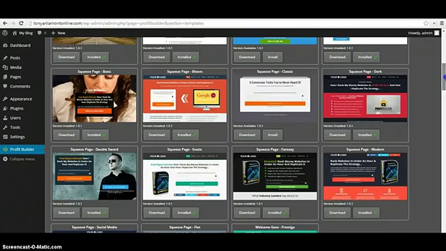The image size is (446, 251).
Task: Open Pages in sidebar
Action: (15, 77)
